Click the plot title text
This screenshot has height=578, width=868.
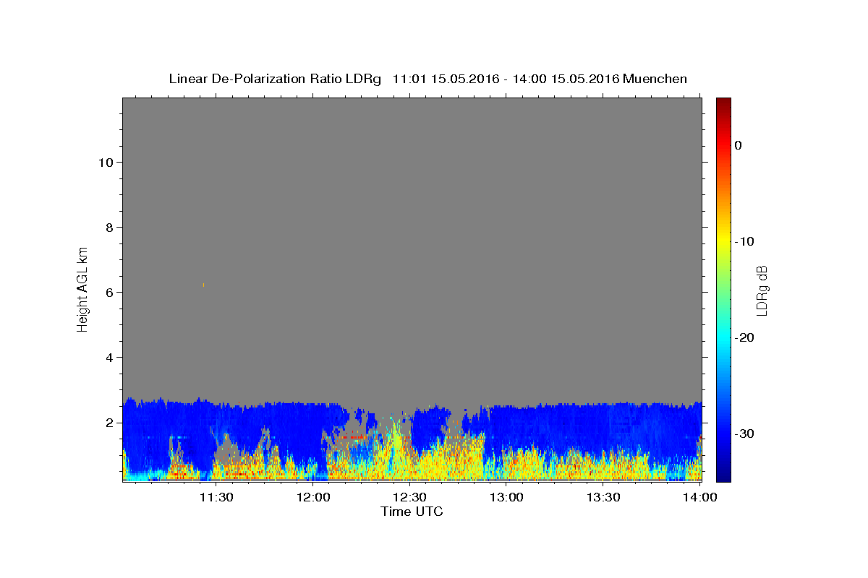(x=427, y=79)
